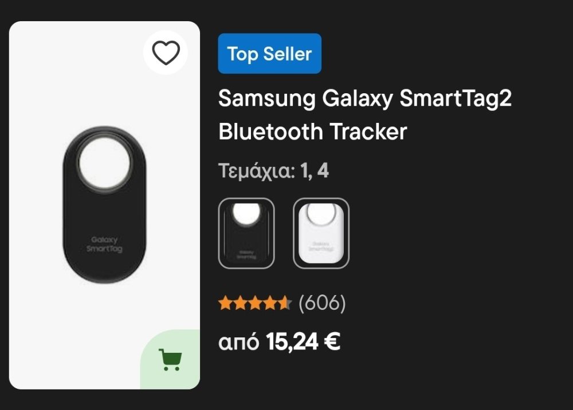Click the Galaxy SmartTag logo on the photo
The image size is (573, 410).
coord(104,244)
